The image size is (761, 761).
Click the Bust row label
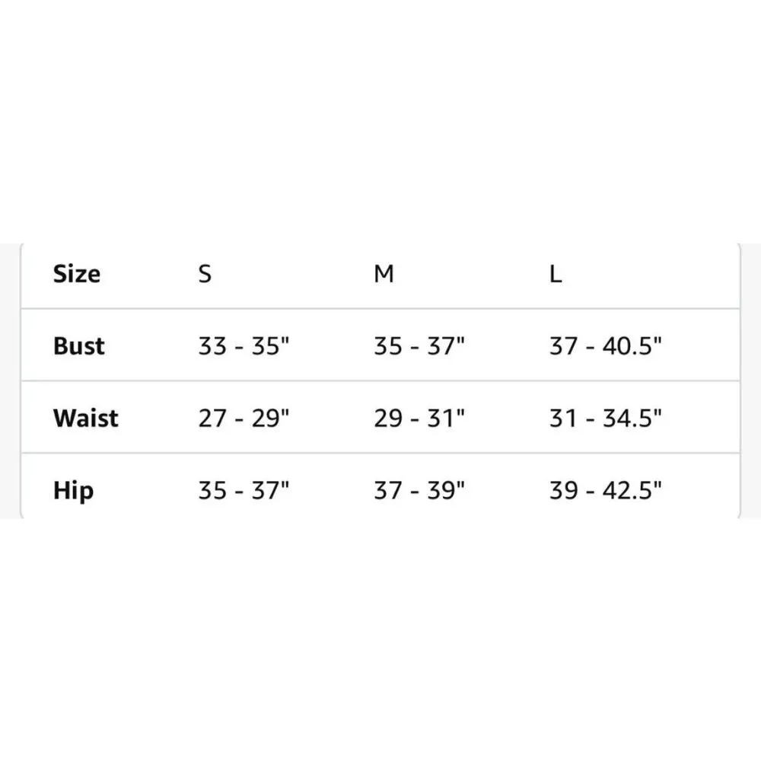point(79,346)
